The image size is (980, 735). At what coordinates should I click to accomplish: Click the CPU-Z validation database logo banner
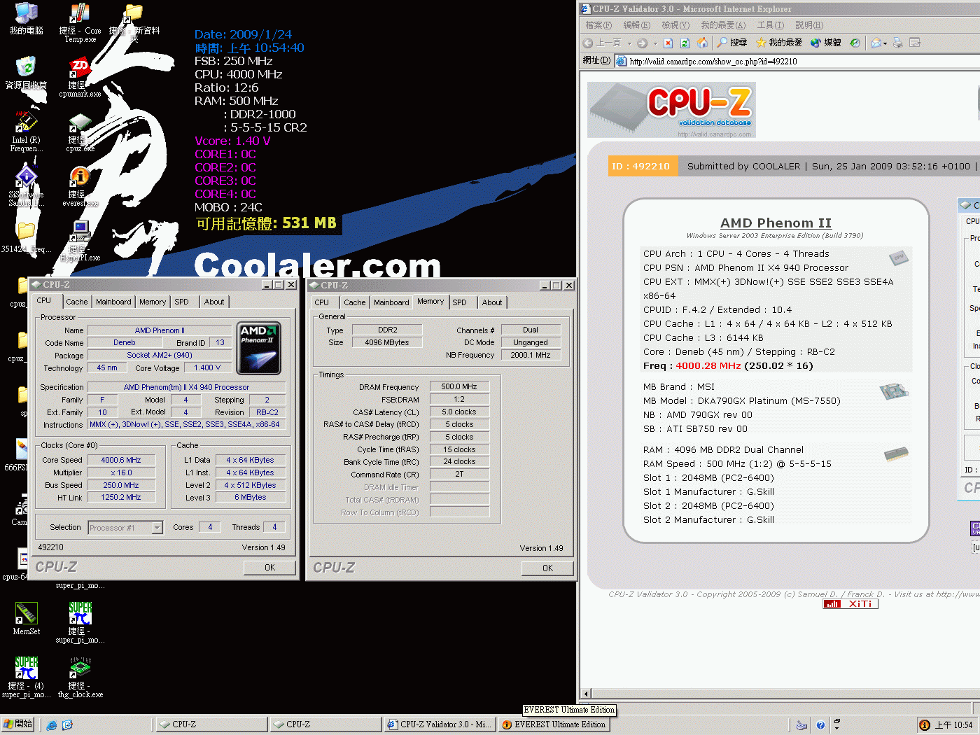coord(671,110)
